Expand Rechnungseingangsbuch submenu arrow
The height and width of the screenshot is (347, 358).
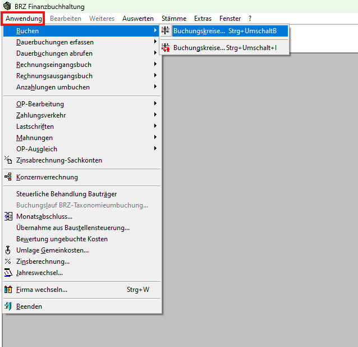pyautogui.click(x=155, y=64)
